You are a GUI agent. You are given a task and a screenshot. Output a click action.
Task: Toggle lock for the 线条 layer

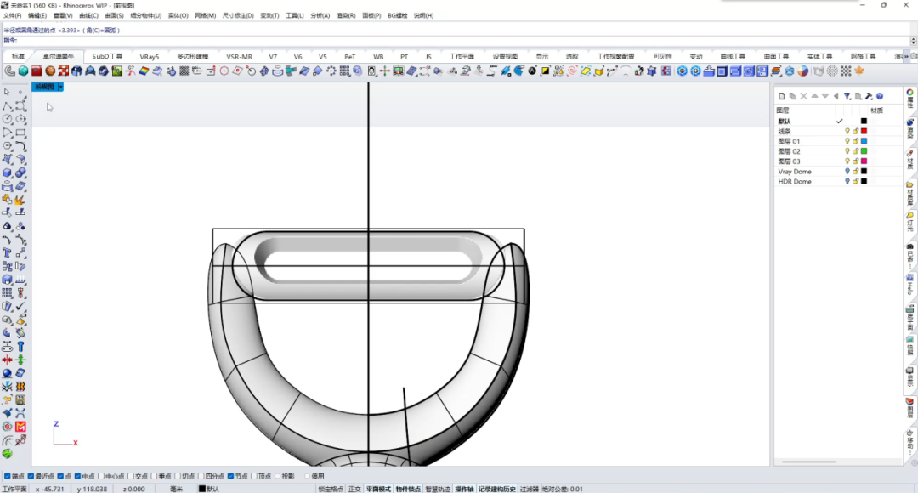855,131
